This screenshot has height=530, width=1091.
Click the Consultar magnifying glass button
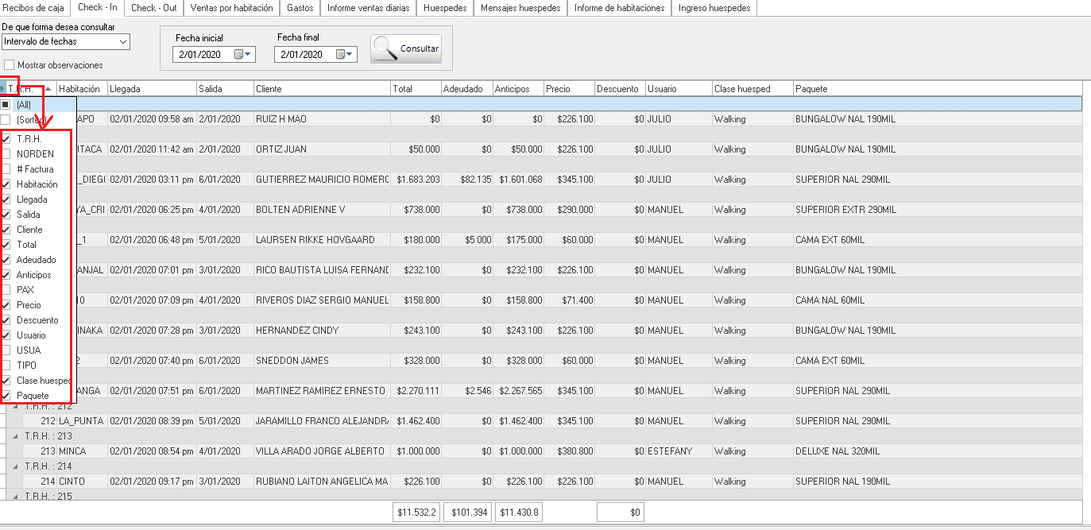(x=406, y=48)
